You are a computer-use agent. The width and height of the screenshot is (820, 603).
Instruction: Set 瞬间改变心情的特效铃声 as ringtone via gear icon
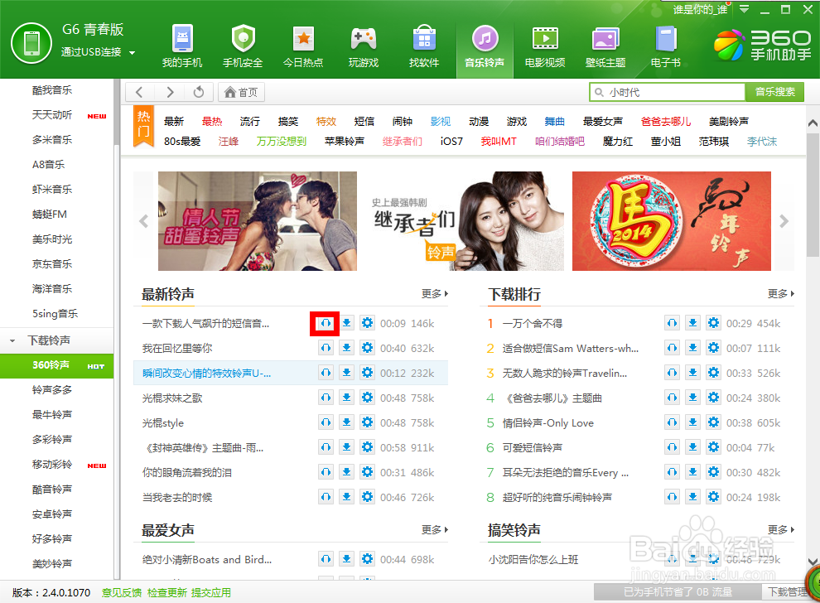pyautogui.click(x=367, y=373)
